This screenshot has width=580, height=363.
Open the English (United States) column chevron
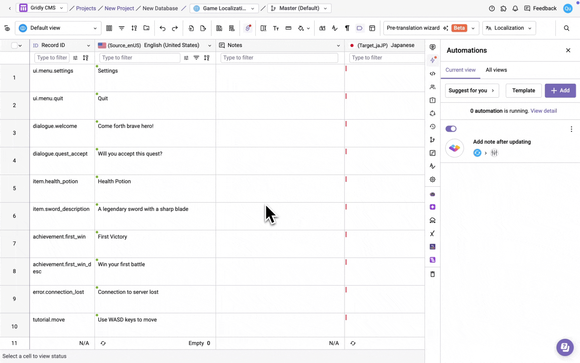click(x=210, y=45)
